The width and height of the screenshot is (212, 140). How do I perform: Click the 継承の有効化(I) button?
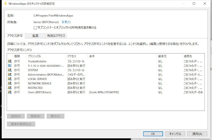point(21,124)
